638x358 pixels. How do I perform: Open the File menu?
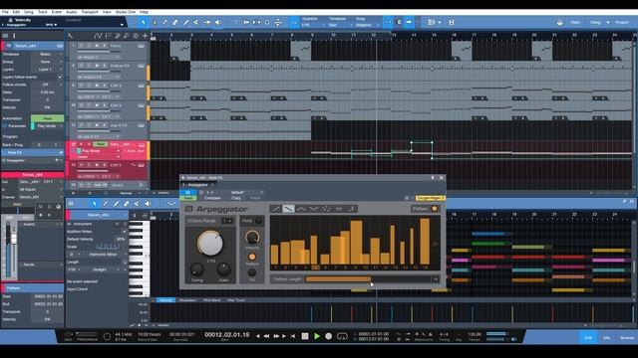pos(5,12)
